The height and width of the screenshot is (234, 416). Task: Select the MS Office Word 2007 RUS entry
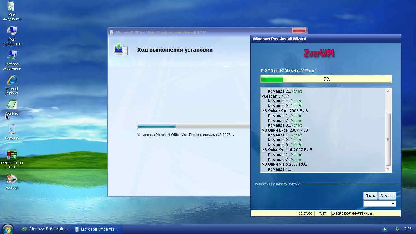point(285,111)
